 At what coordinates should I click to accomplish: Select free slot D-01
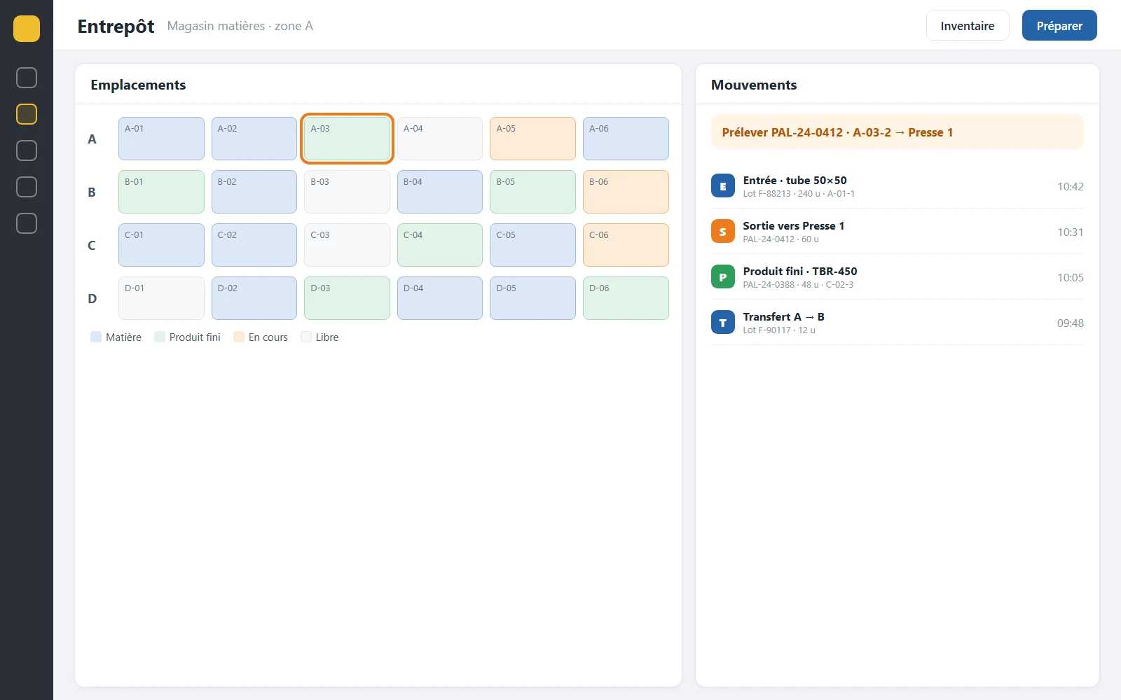click(161, 298)
